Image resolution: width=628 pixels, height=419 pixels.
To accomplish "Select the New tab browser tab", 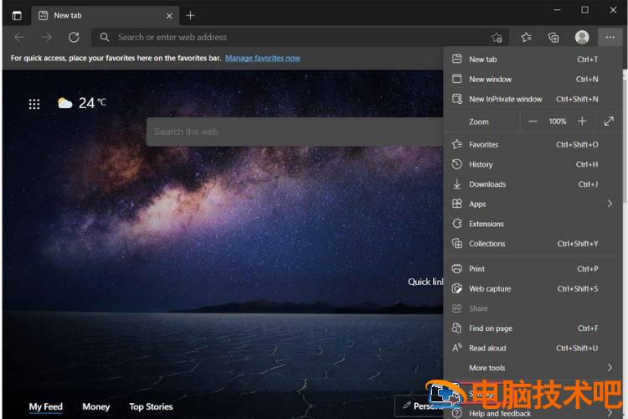I will click(x=105, y=16).
